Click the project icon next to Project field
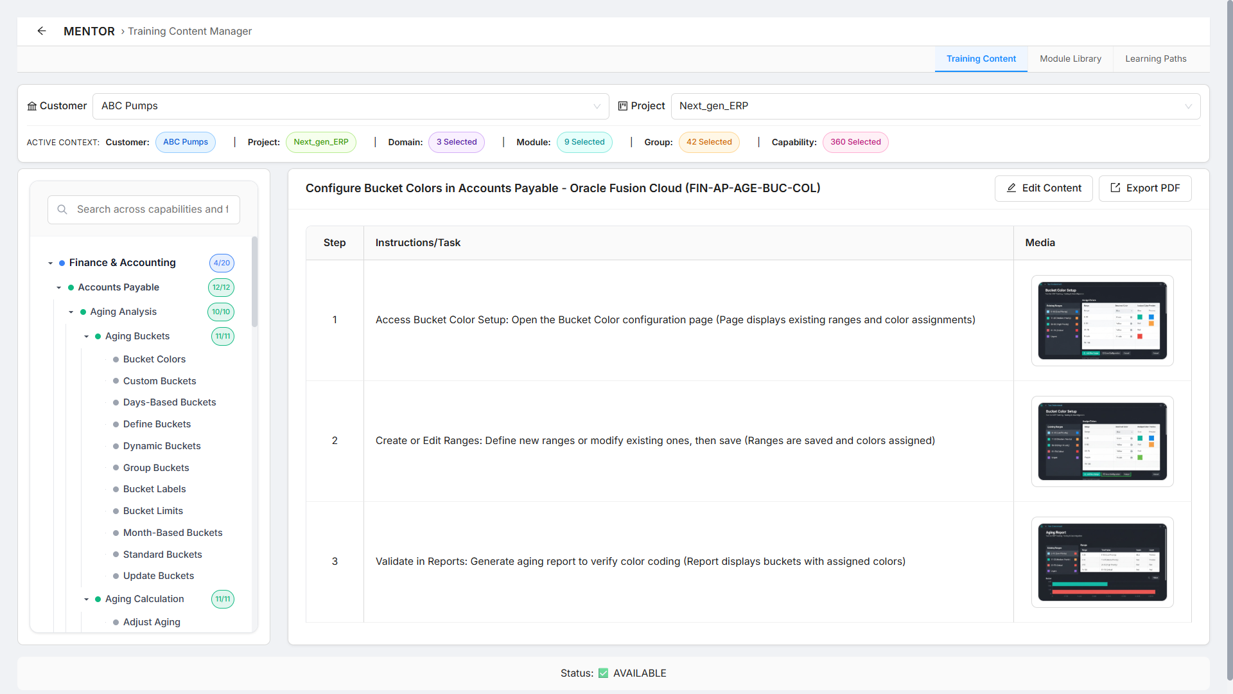The height and width of the screenshot is (694, 1233). 622,105
